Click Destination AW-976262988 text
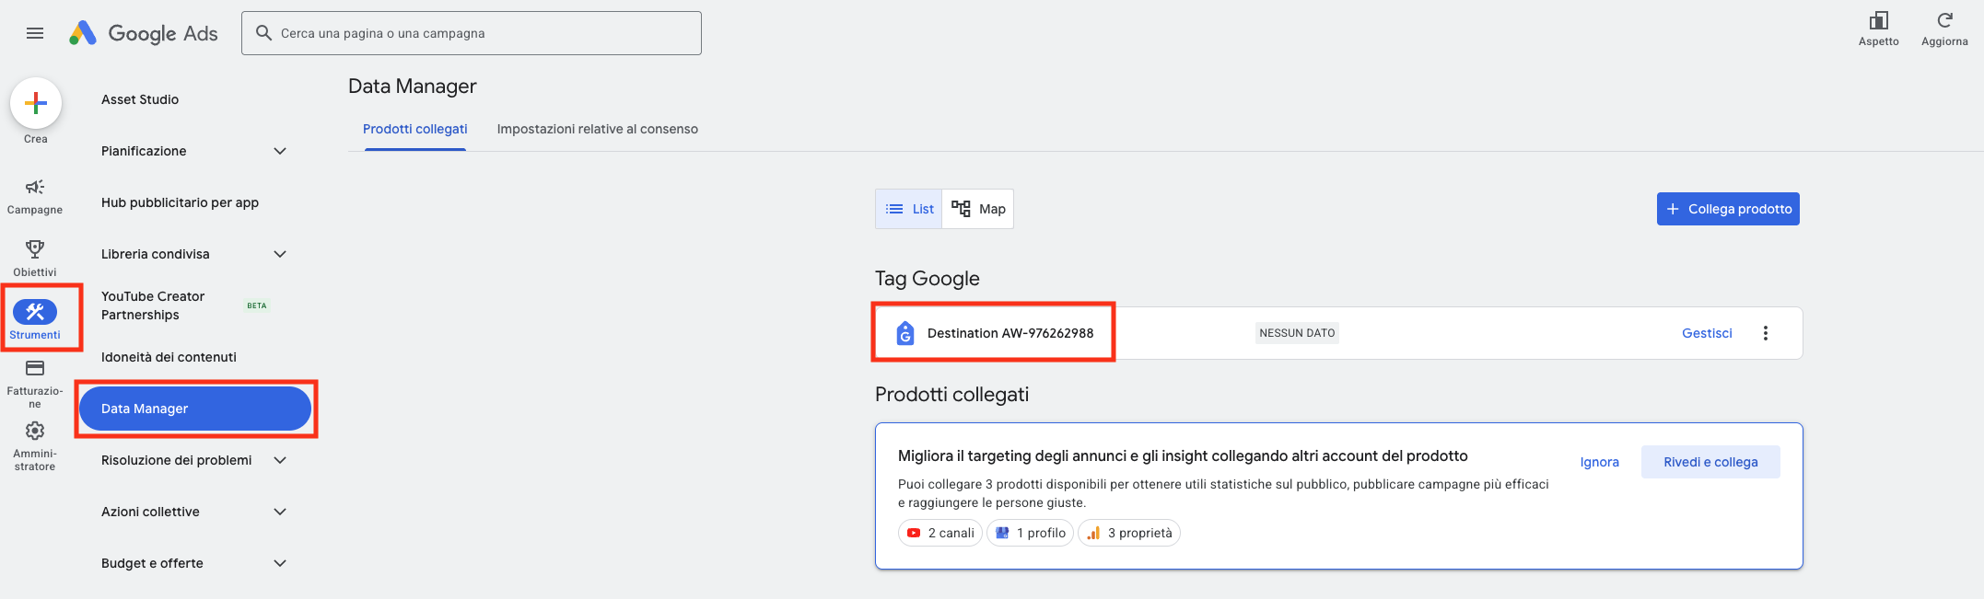 tap(1010, 333)
